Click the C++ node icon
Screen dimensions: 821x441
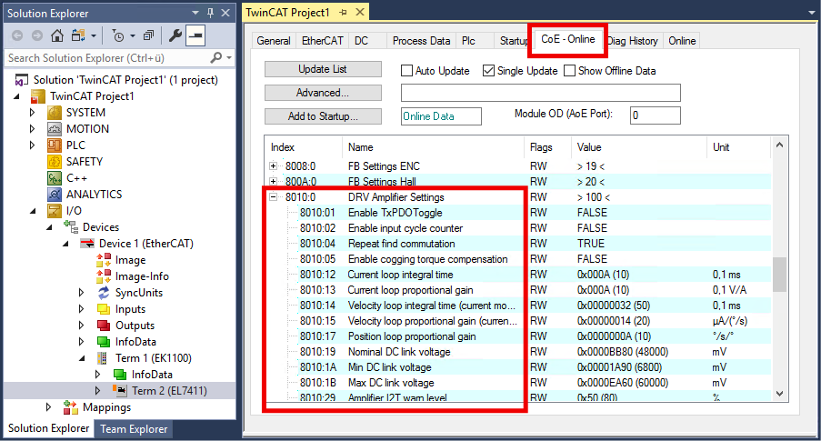click(x=55, y=178)
